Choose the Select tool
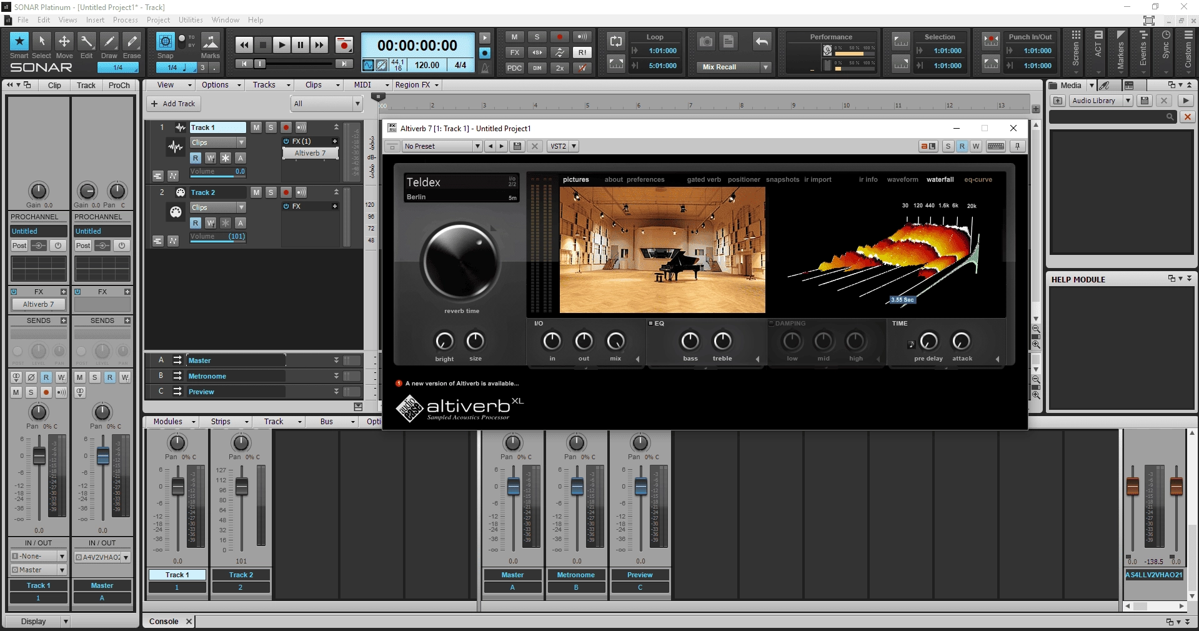The height and width of the screenshot is (631, 1199). point(42,41)
